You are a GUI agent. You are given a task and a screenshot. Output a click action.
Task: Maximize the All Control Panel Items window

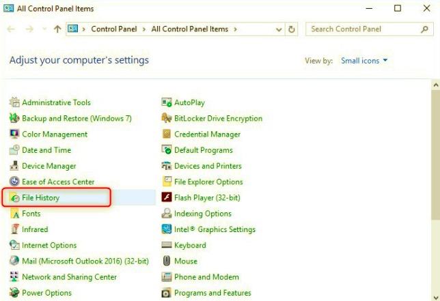pyautogui.click(x=398, y=8)
